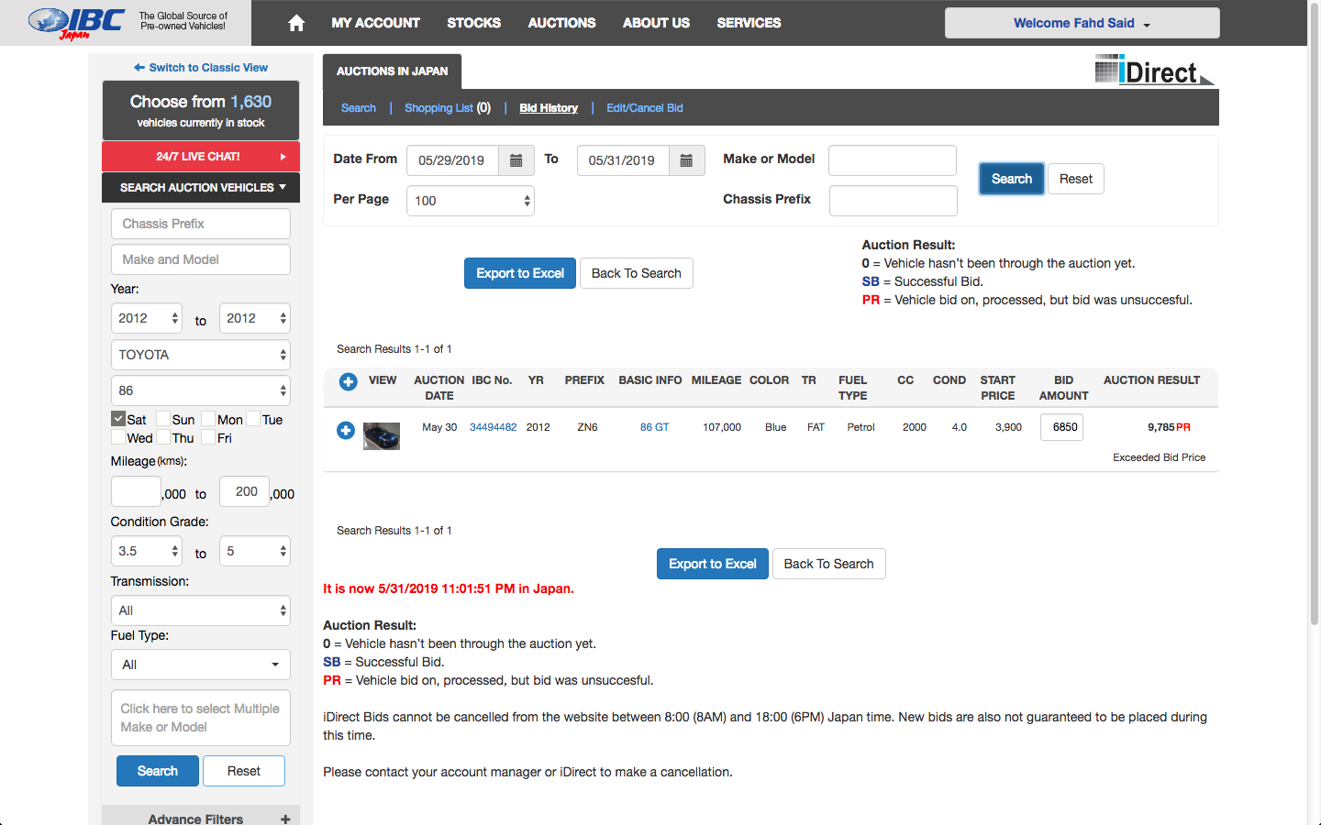Open the AUCTIONS menu item
This screenshot has width=1321, height=825.
pos(561,23)
